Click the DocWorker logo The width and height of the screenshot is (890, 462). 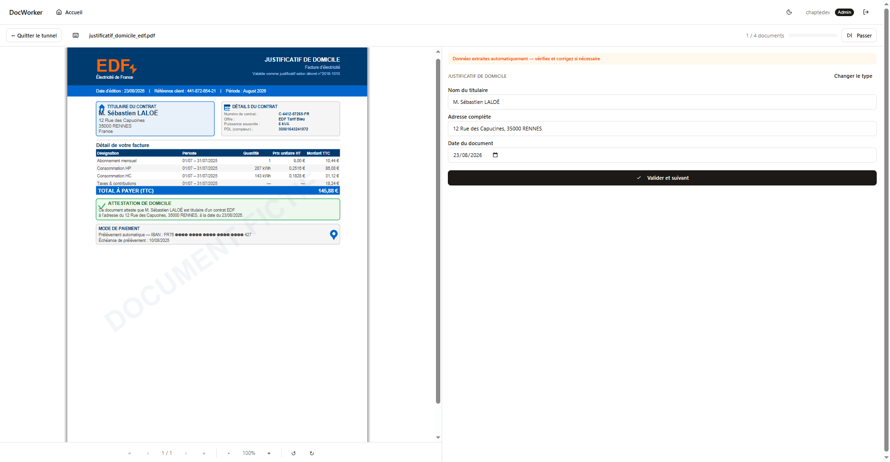point(26,12)
